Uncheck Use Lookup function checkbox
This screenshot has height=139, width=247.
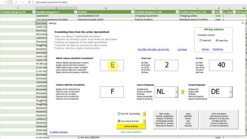[x=119, y=121]
